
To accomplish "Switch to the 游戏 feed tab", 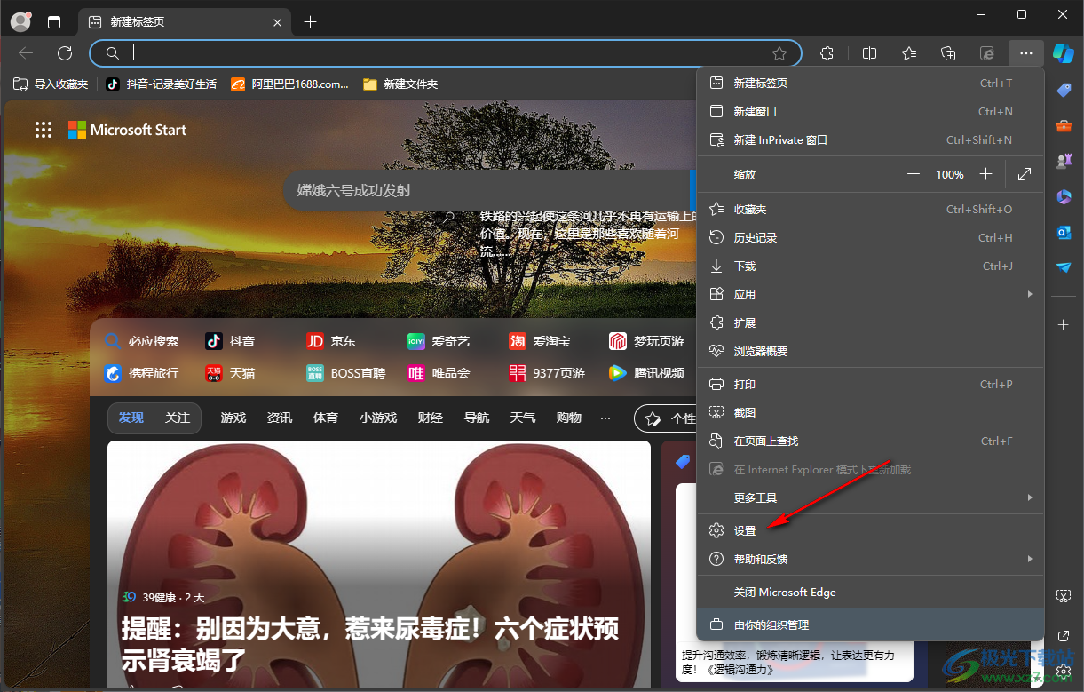I will tap(233, 418).
